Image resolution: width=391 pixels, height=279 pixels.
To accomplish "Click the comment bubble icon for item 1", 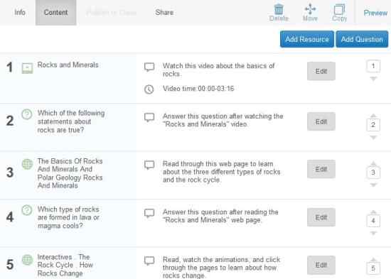I will [x=149, y=67].
